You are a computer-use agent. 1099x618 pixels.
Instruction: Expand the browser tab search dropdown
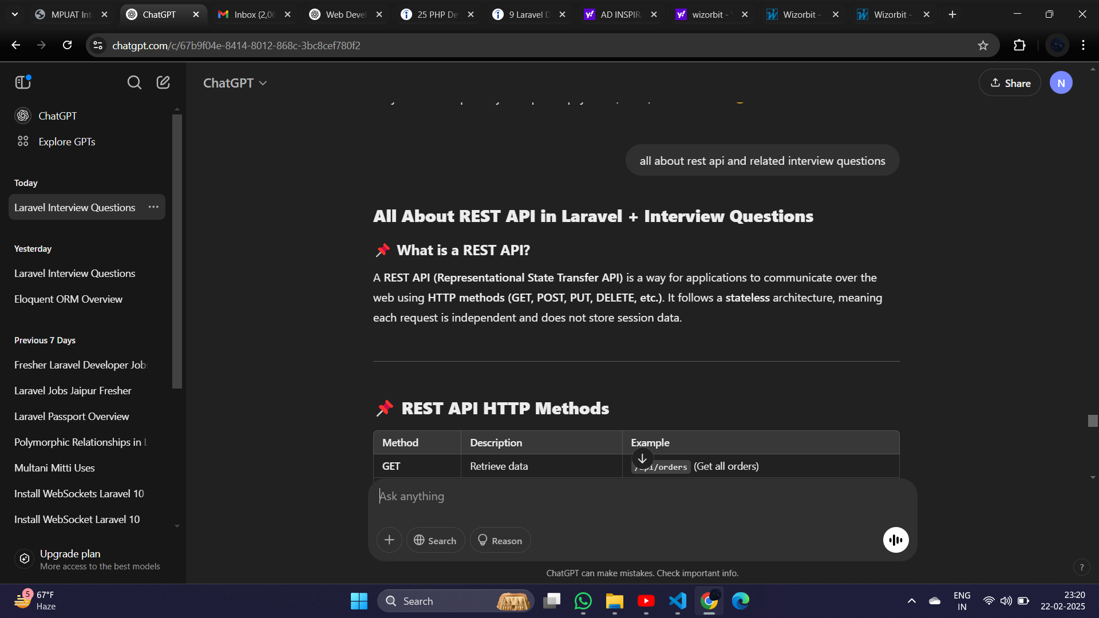point(15,14)
